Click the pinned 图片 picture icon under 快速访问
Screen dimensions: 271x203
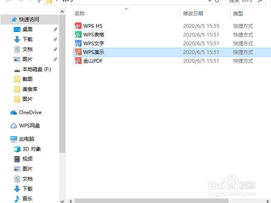[x=17, y=59]
